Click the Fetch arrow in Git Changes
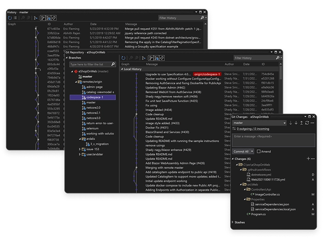This screenshot has width=323, height=239. (290, 123)
